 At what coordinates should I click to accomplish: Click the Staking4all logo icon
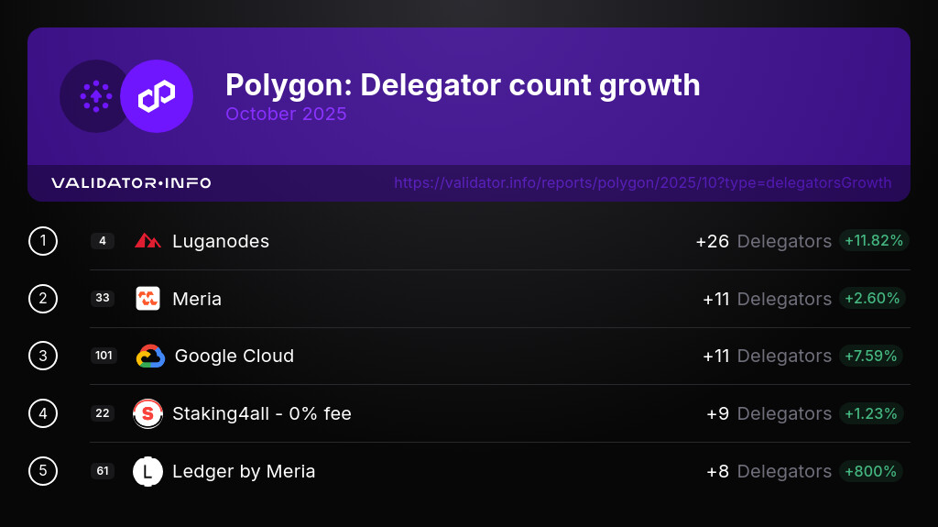(147, 413)
